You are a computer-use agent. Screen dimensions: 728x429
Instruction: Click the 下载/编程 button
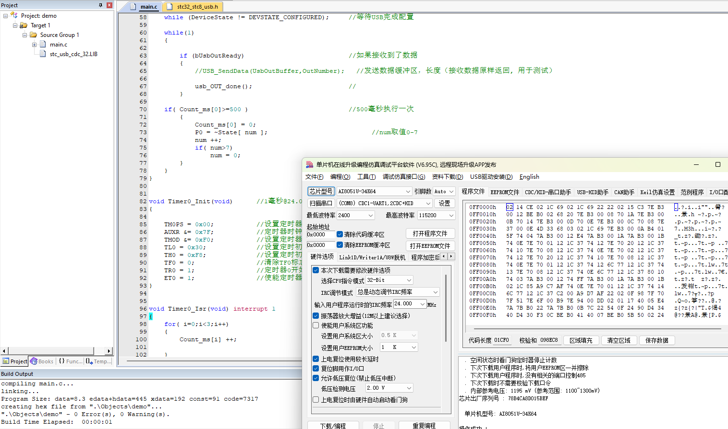(333, 426)
